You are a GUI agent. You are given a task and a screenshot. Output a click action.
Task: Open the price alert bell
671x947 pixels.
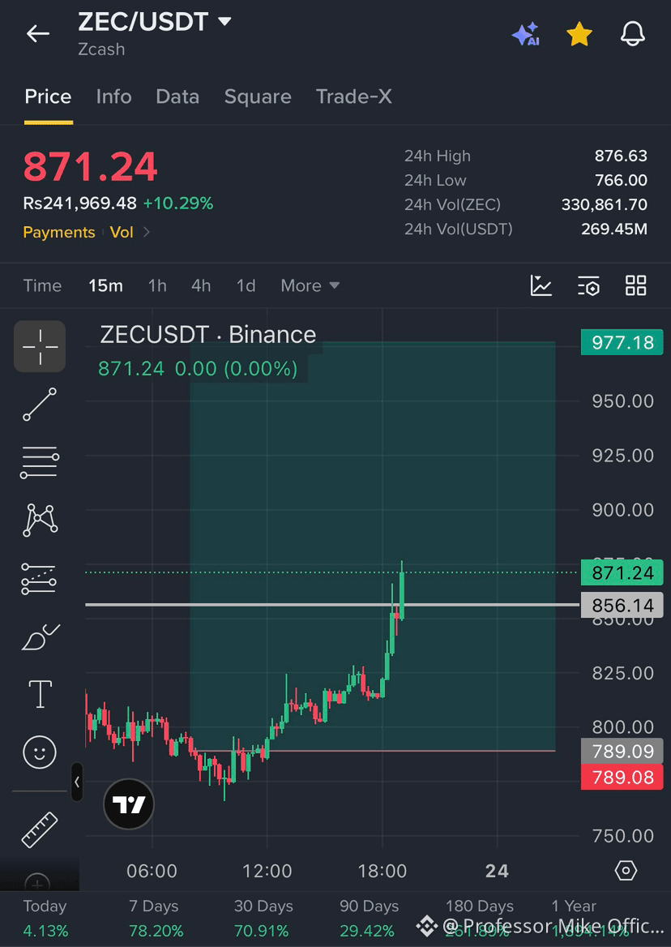[x=633, y=34]
